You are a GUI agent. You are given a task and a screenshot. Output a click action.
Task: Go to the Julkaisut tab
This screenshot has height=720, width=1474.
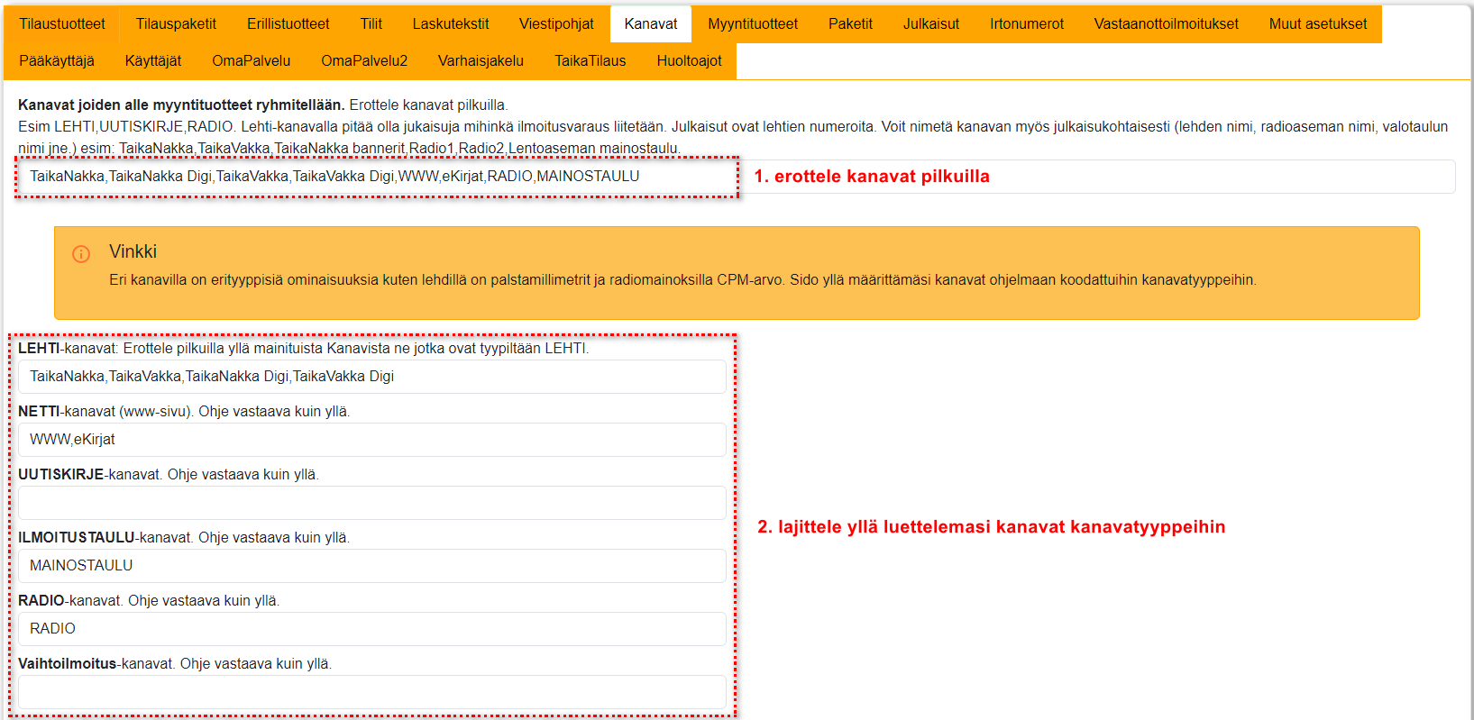(931, 24)
